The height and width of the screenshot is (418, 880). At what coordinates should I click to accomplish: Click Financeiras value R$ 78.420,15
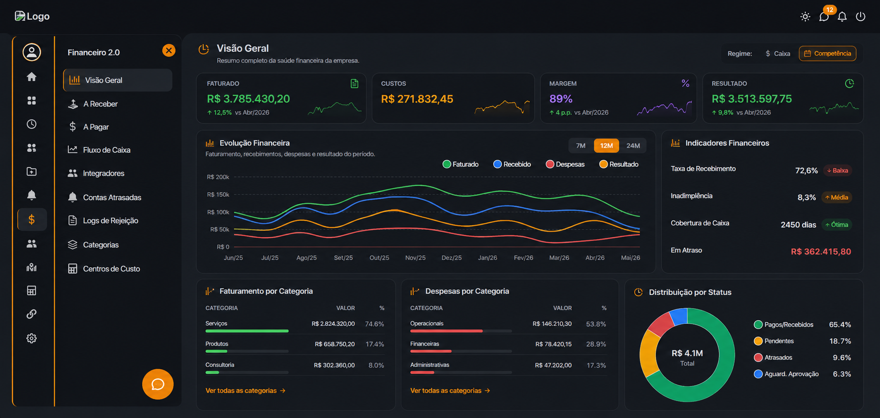pyautogui.click(x=553, y=345)
